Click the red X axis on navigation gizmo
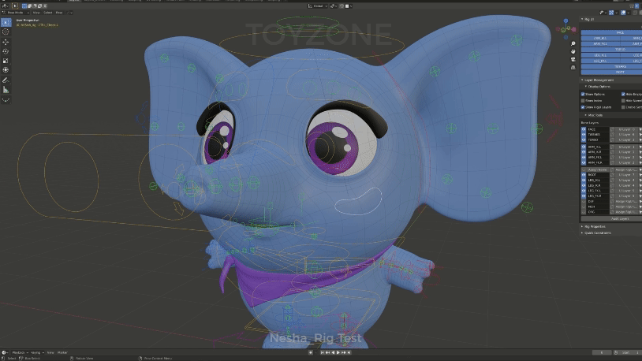This screenshot has width=642, height=361. point(573,29)
